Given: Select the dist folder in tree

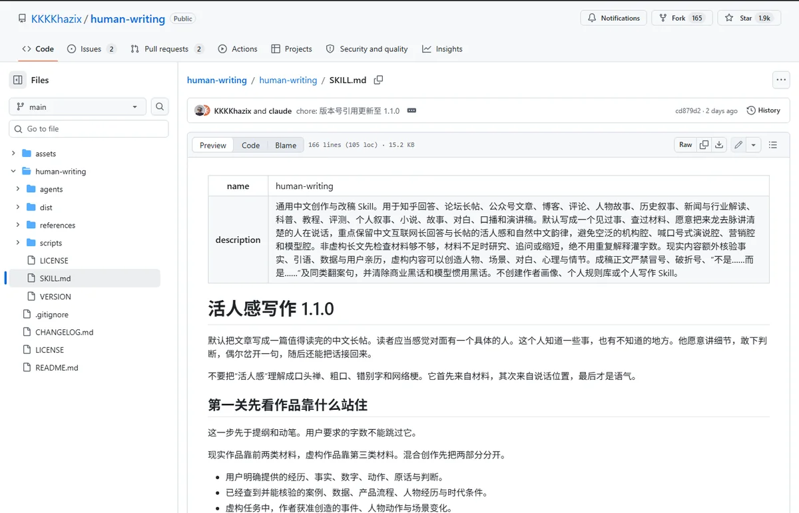Looking at the screenshot, I should pos(46,208).
